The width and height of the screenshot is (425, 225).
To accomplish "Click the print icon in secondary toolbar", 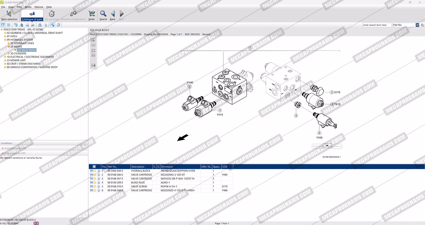I will point(40,25).
